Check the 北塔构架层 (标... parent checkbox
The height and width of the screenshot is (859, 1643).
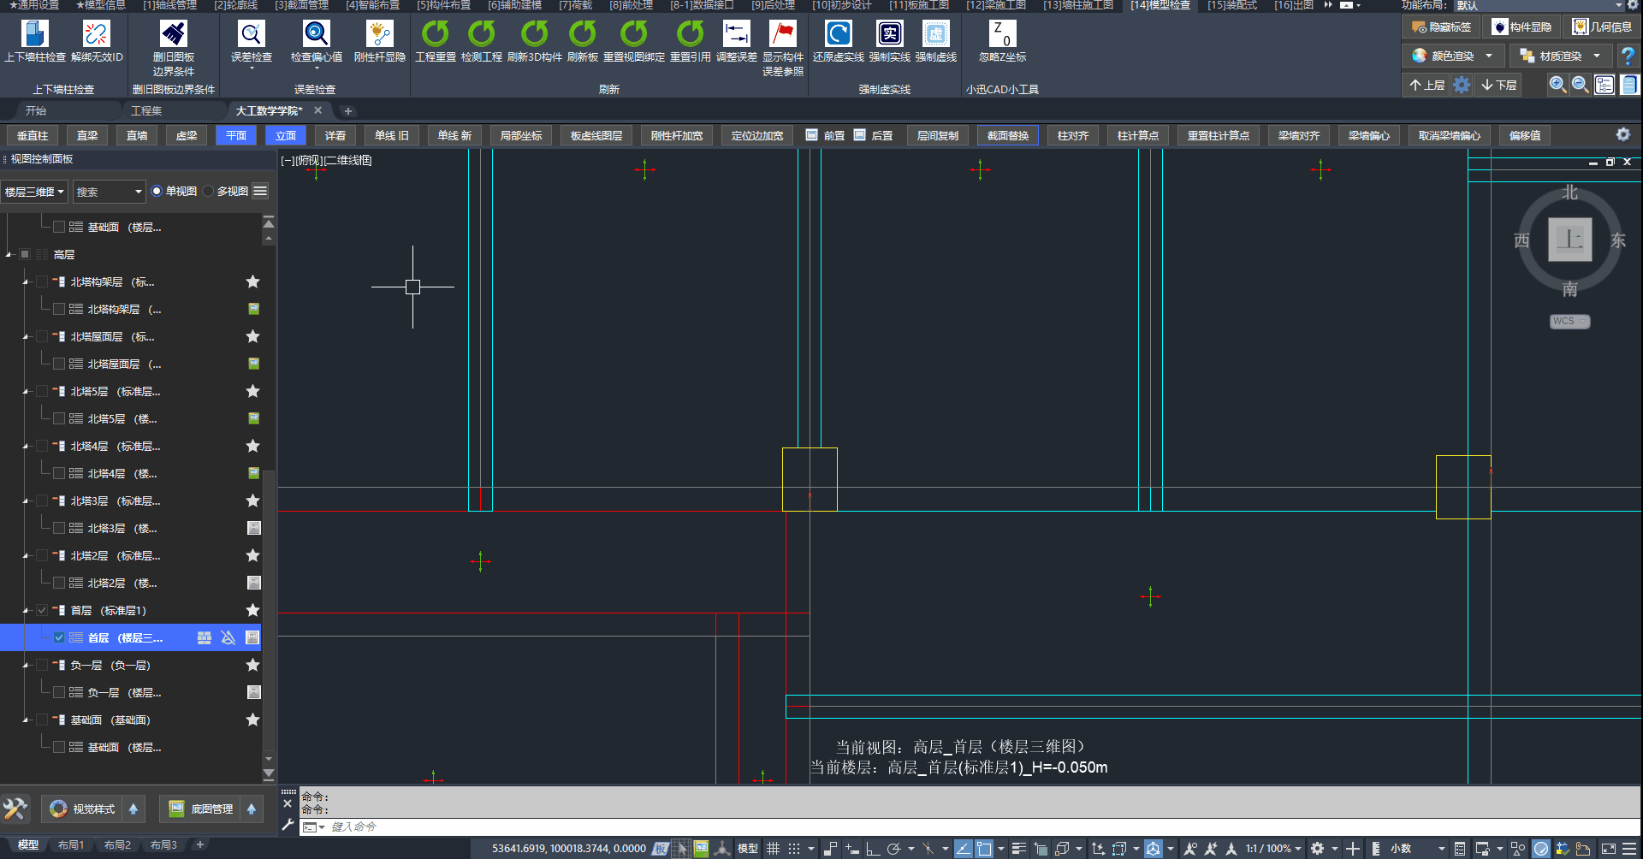pos(41,281)
